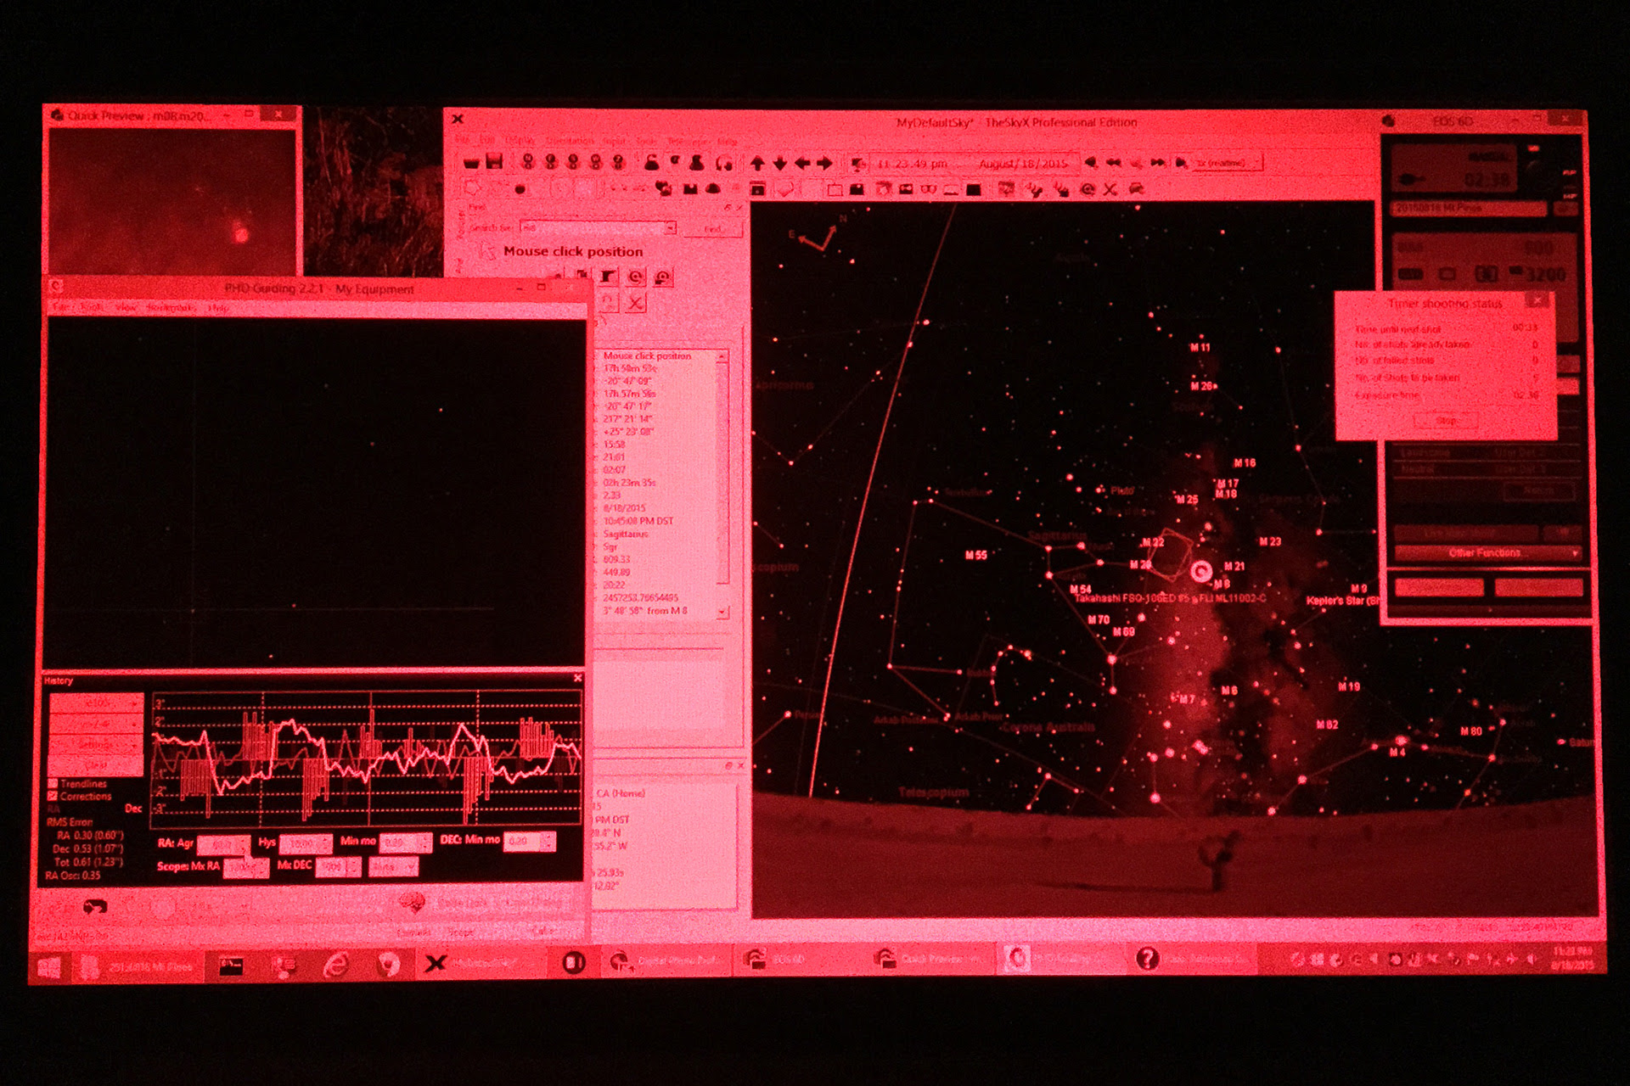Click the down arrow move icon in TheSkyX
This screenshot has width=1630, height=1086.
click(779, 163)
